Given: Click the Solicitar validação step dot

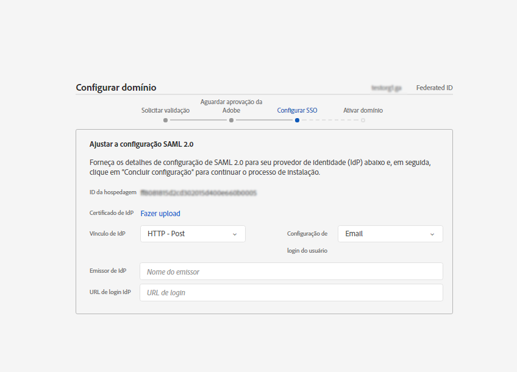Looking at the screenshot, I should click(165, 121).
